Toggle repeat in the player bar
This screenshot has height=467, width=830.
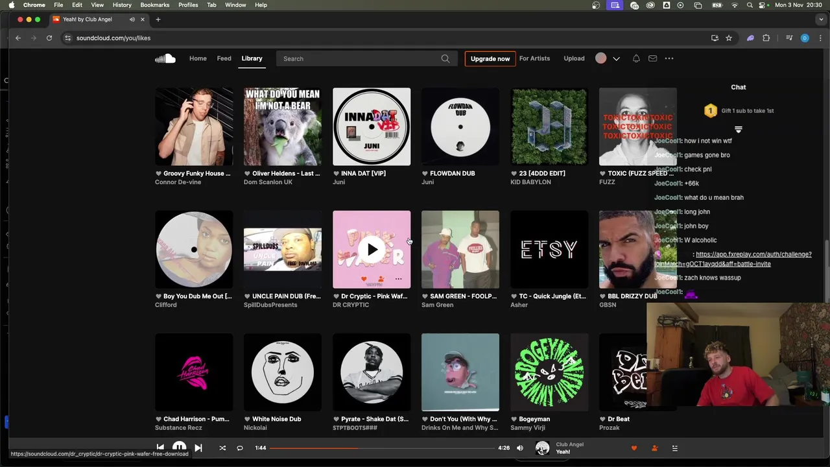click(240, 448)
